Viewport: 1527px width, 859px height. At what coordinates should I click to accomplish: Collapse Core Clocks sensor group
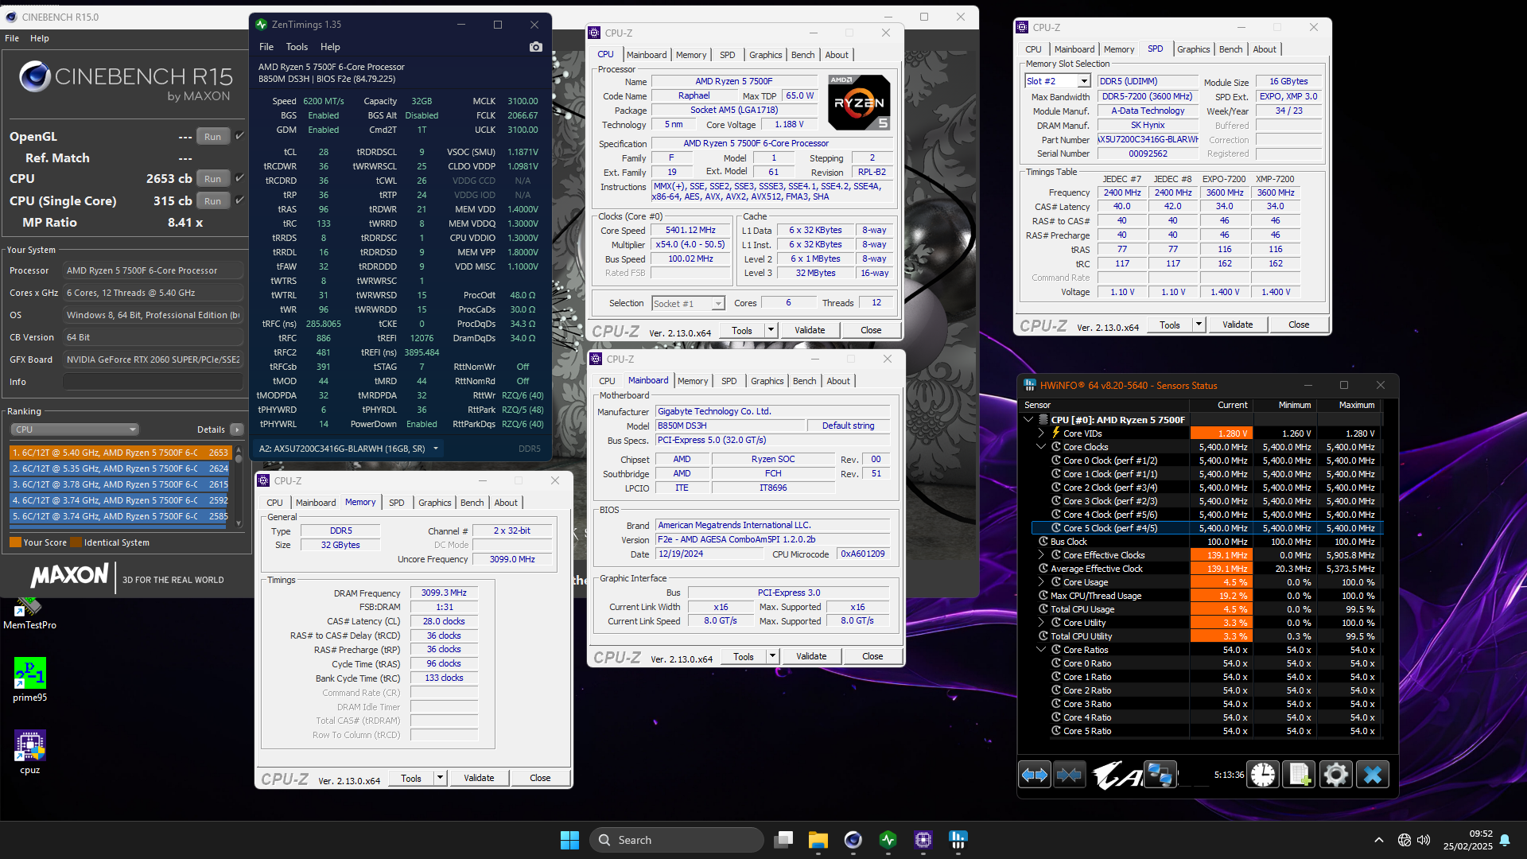coord(1041,447)
